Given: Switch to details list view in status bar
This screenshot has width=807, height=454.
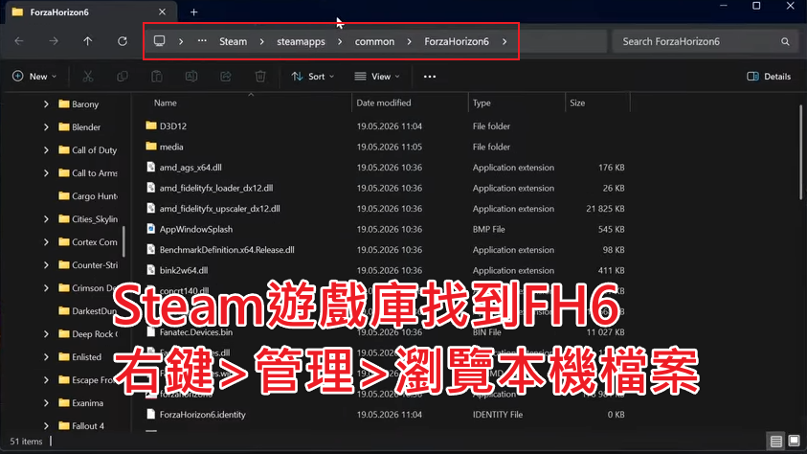Looking at the screenshot, I should [x=776, y=442].
